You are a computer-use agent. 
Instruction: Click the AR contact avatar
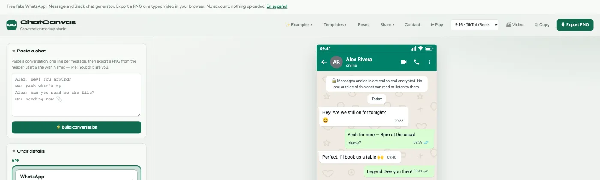[336, 62]
